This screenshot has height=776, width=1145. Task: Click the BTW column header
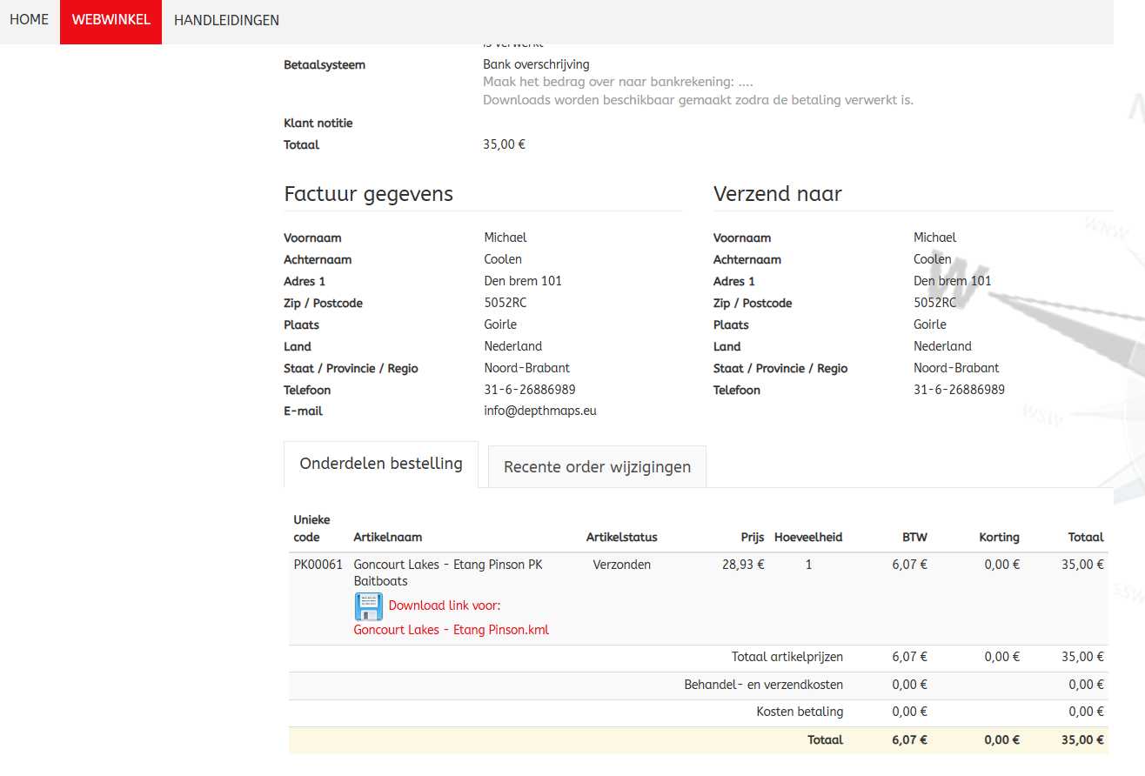point(914,538)
